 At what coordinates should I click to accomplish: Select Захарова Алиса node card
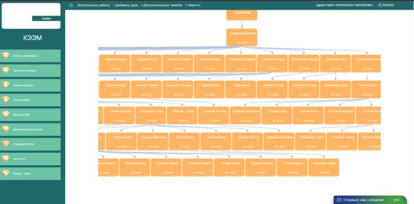coord(210,63)
